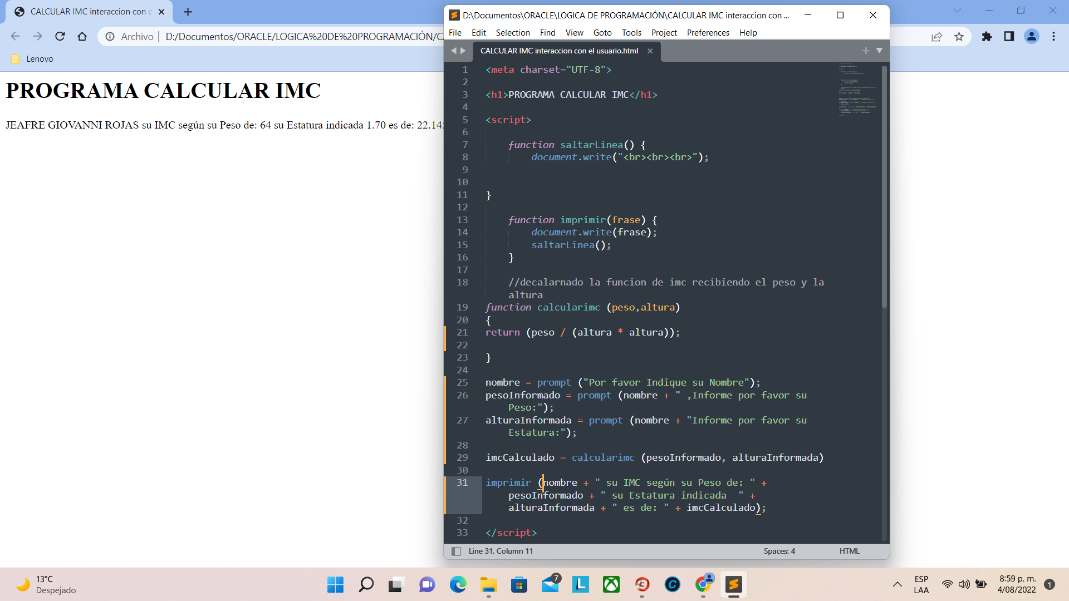Click the code minimap preview
The height and width of the screenshot is (601, 1069).
coord(857,89)
